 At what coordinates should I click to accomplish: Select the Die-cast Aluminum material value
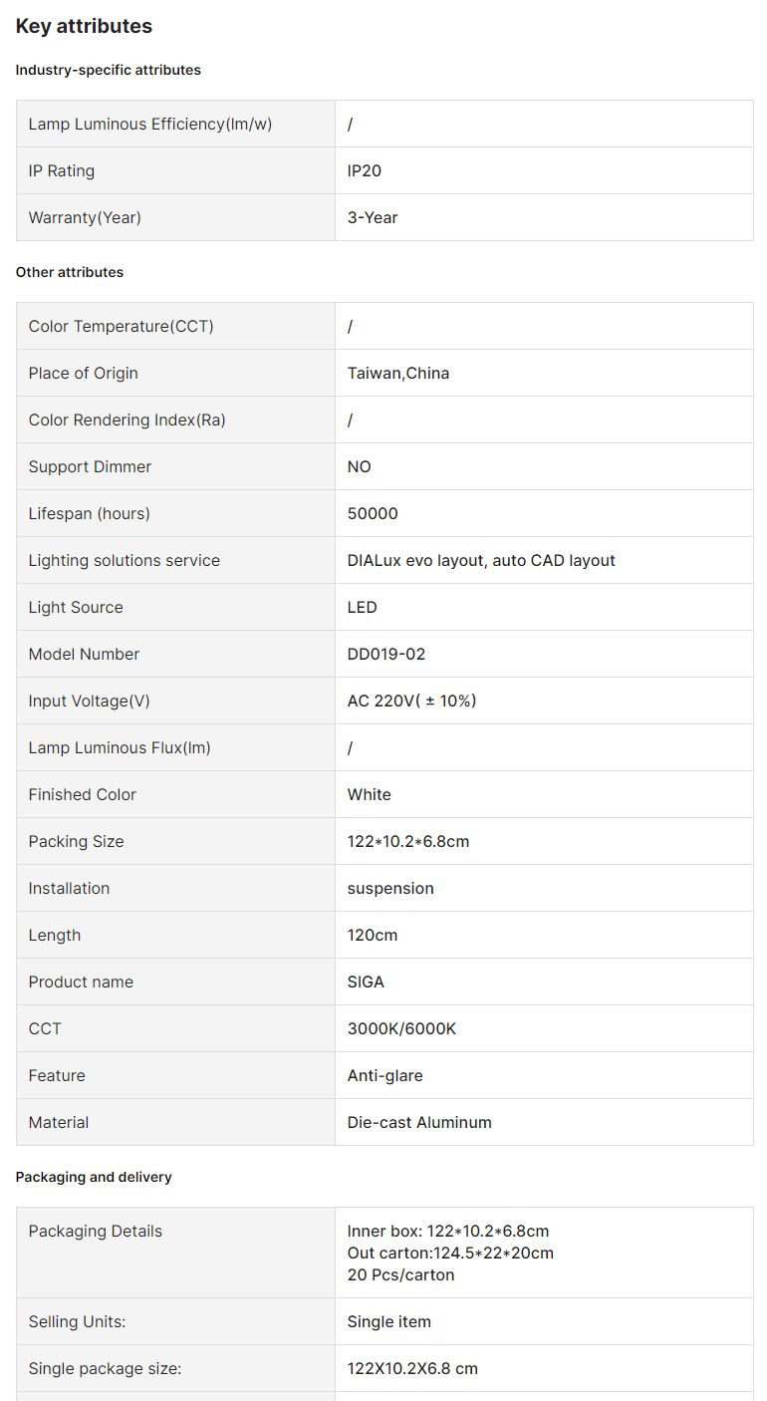[x=419, y=1122]
